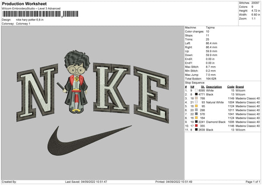Click the red swatch in stop row 10
The image size is (262, 185).
point(196,126)
